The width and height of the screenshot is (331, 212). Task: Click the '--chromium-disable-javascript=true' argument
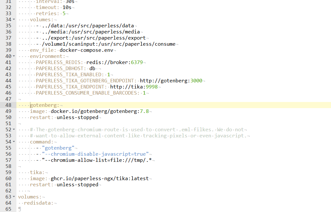(95, 154)
